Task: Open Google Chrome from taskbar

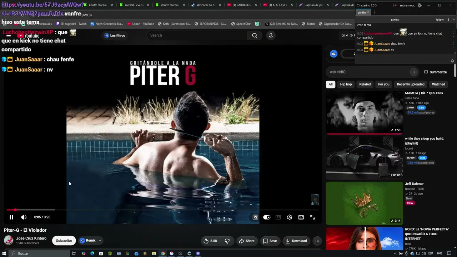Action: (163, 253)
